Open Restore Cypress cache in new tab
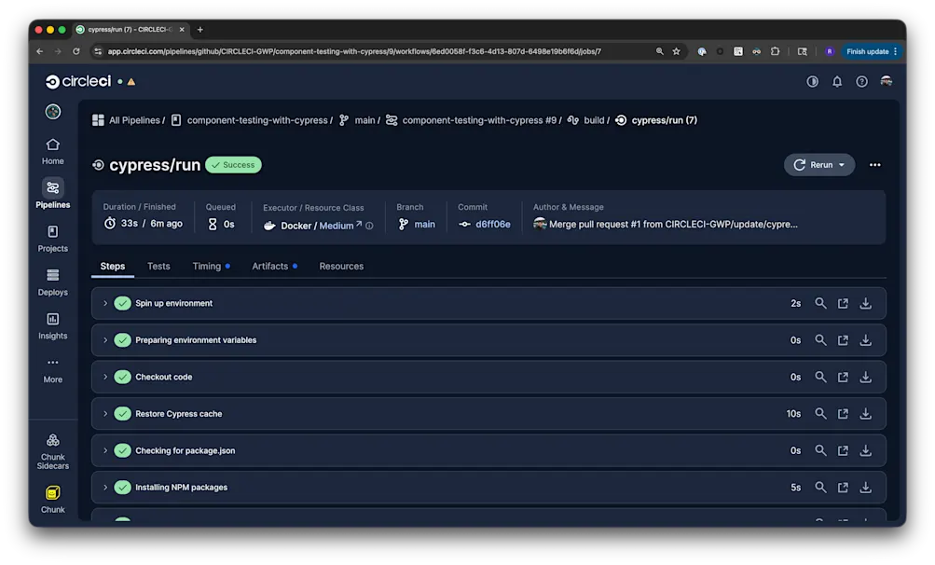The width and height of the screenshot is (935, 565). pos(843,413)
